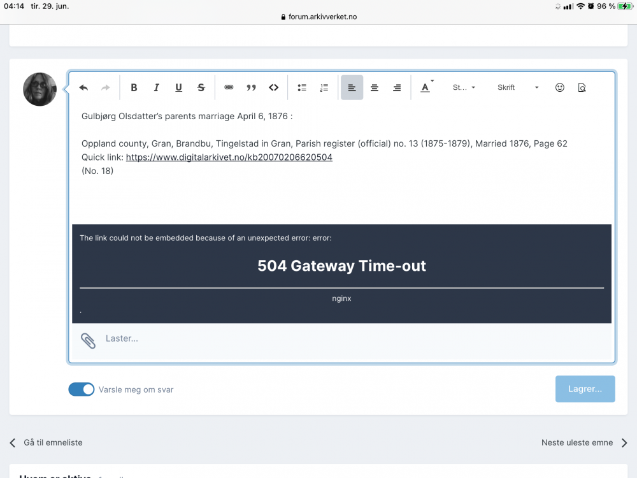Viewport: 637px width, 478px height.
Task: Create a numbered list
Action: click(324, 87)
